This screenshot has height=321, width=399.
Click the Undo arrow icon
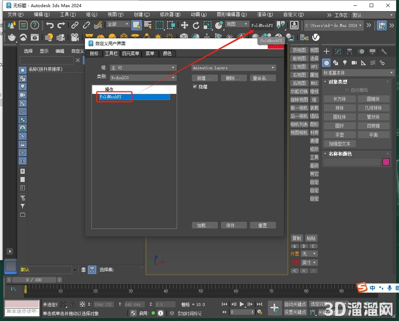pyautogui.click(x=50, y=25)
